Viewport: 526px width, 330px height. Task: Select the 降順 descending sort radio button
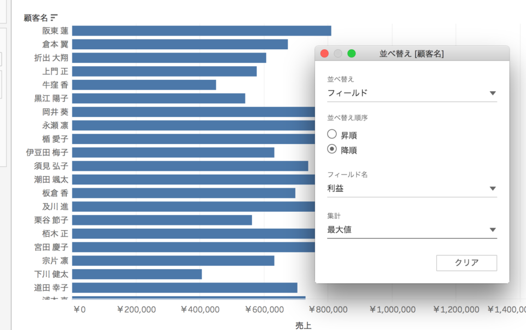(332, 150)
